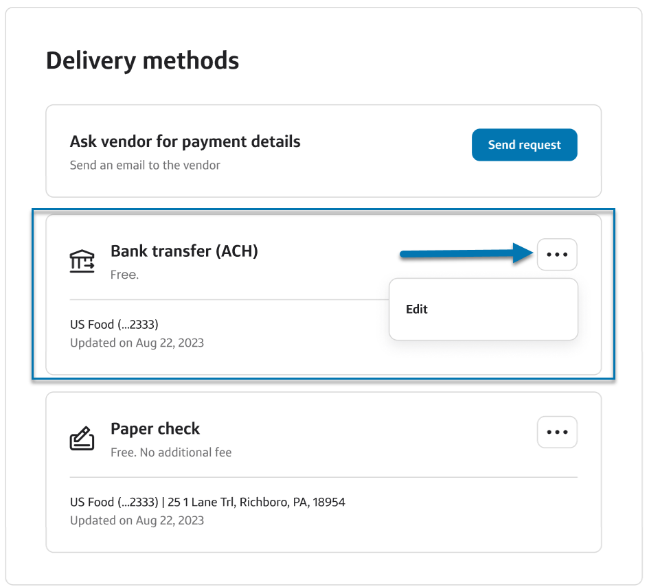Click the Send request button
Screen dimensions: 649x587
(524, 145)
